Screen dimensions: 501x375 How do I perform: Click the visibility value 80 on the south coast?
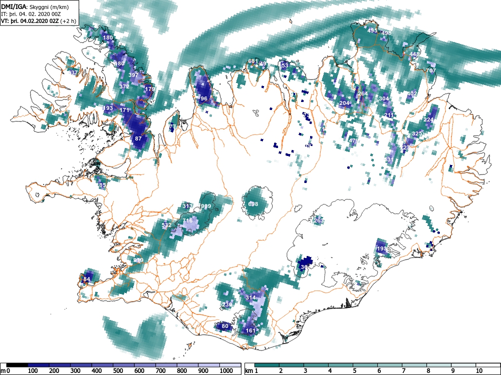coord(225,326)
